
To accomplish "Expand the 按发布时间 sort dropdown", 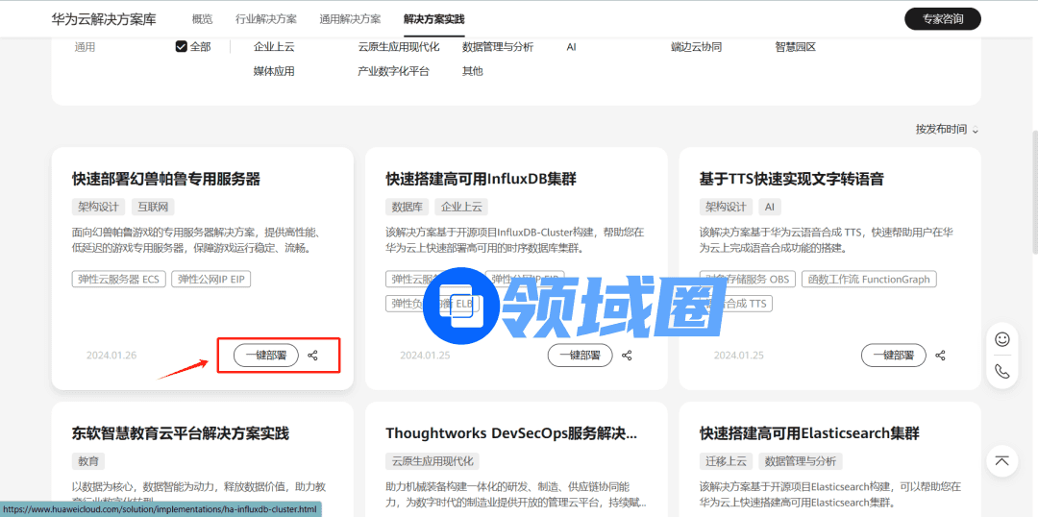I will click(947, 130).
